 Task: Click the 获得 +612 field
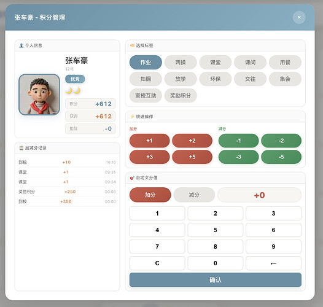(90, 116)
